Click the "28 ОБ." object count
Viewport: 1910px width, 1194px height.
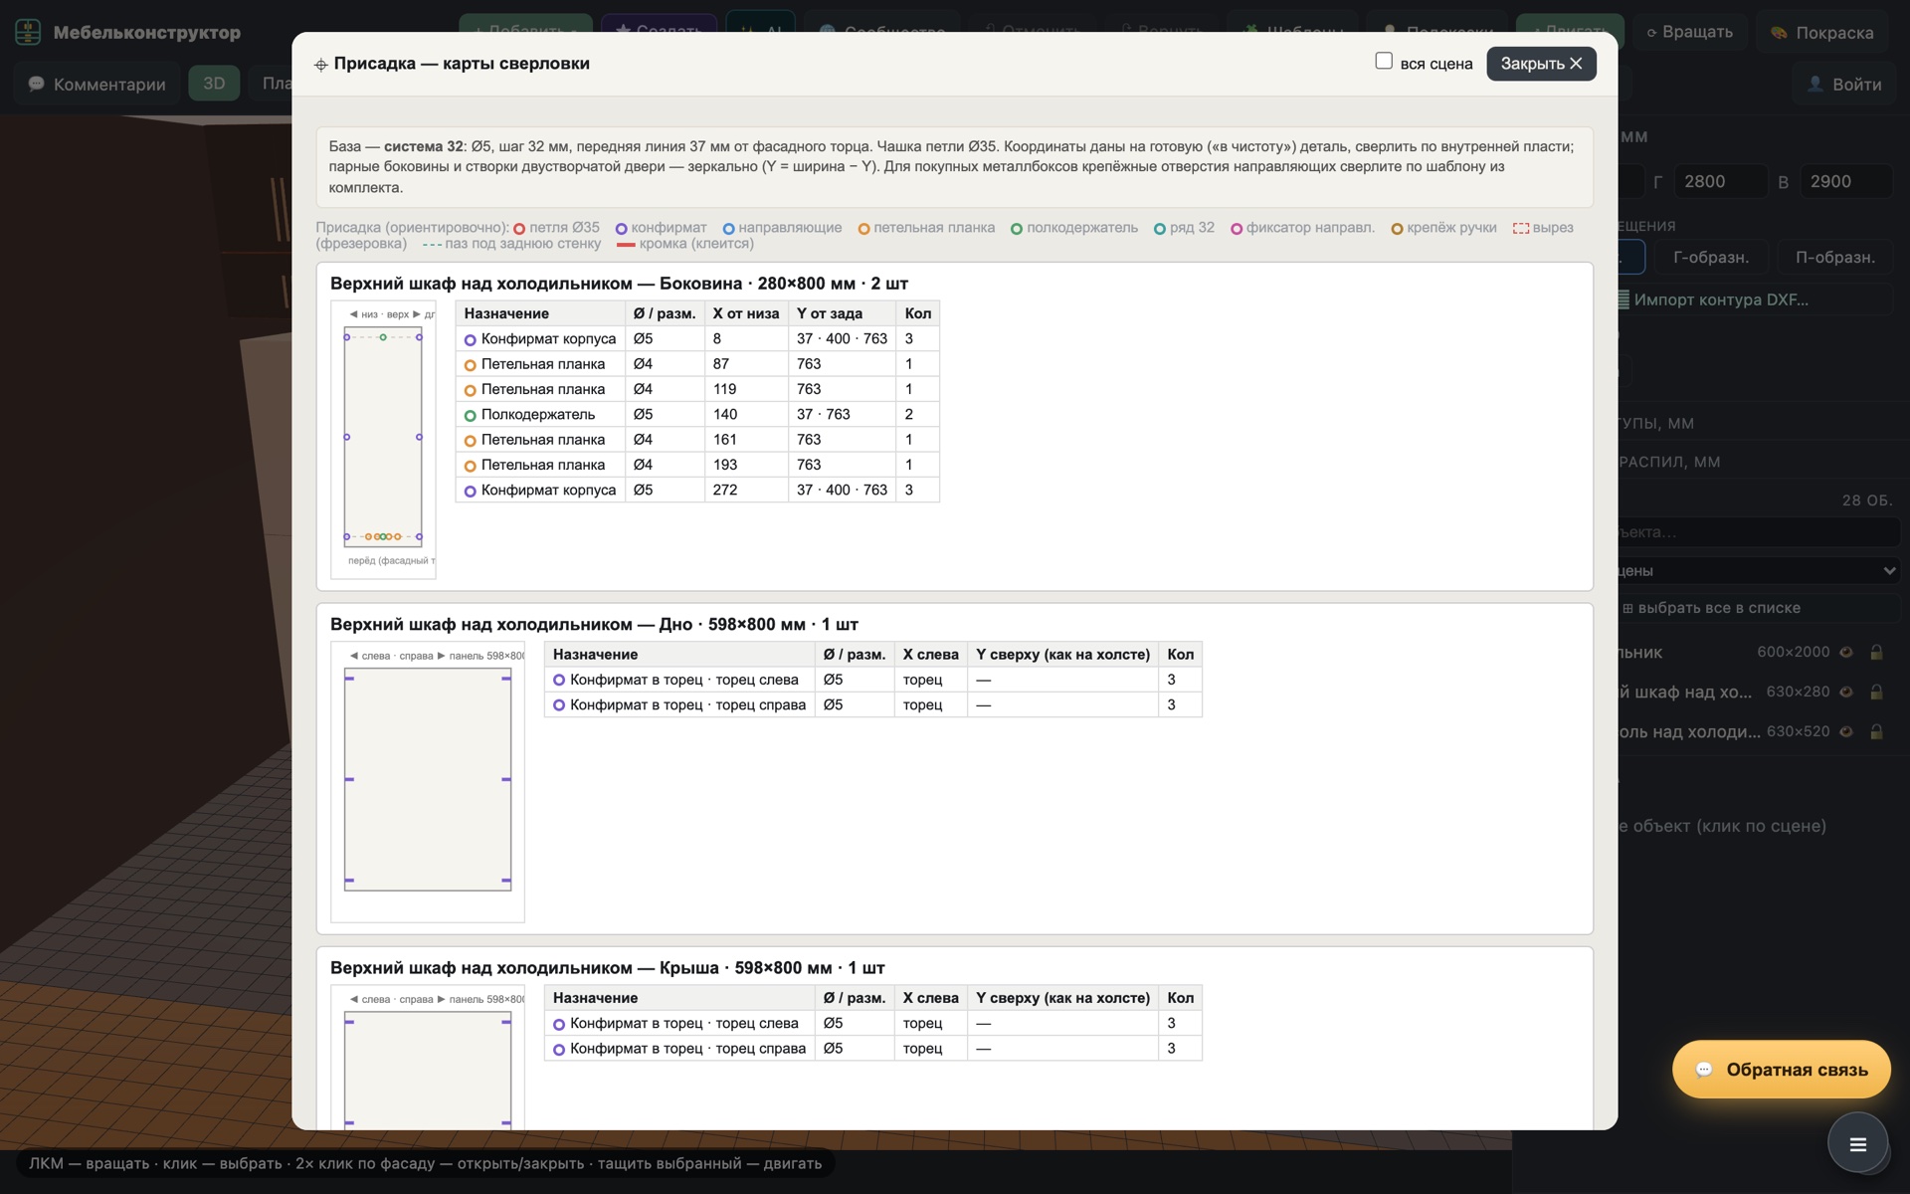(1866, 500)
